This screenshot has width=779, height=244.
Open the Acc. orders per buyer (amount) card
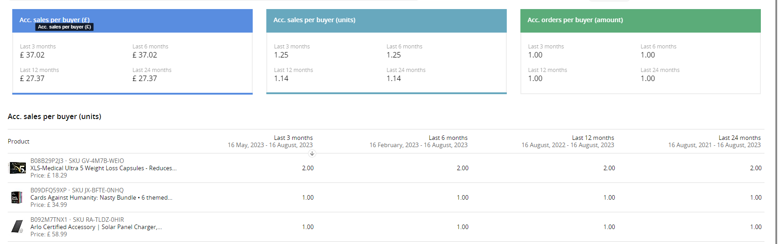(640, 20)
